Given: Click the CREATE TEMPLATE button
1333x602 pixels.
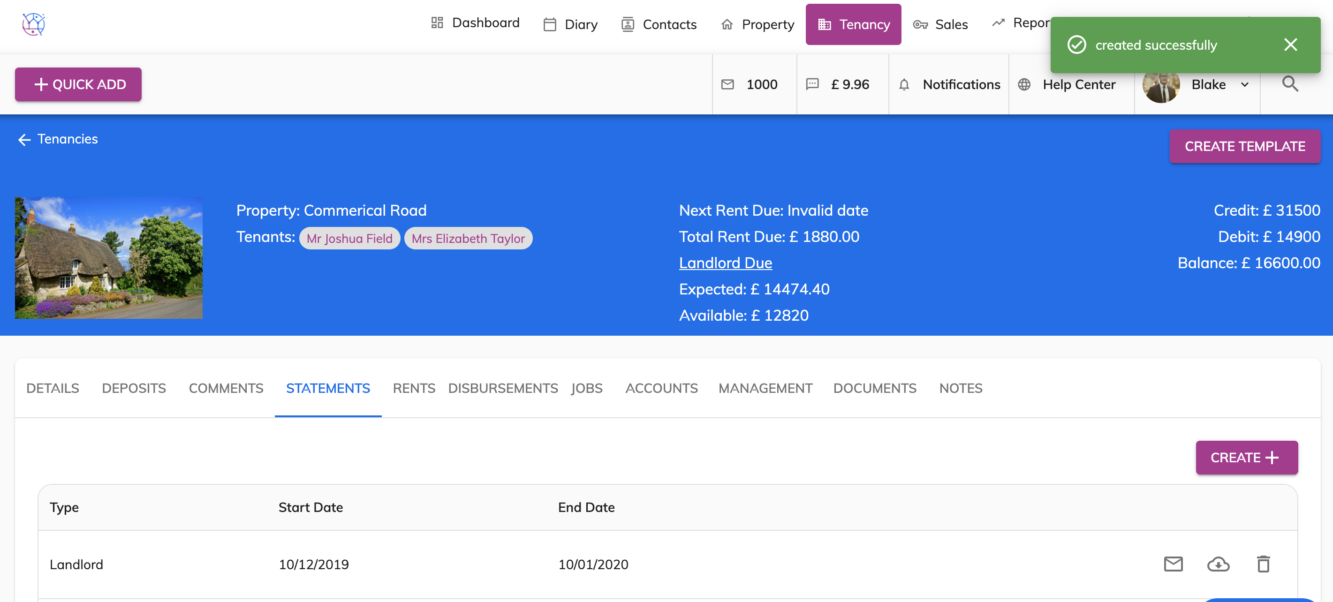Looking at the screenshot, I should 1244,146.
